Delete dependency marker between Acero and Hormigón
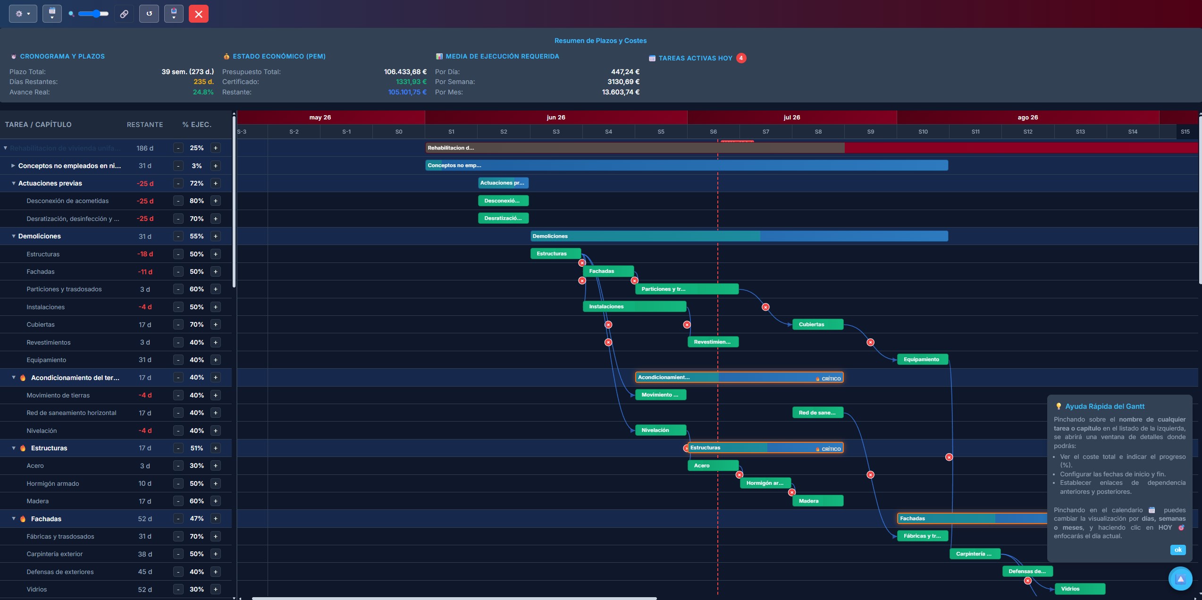 [739, 475]
